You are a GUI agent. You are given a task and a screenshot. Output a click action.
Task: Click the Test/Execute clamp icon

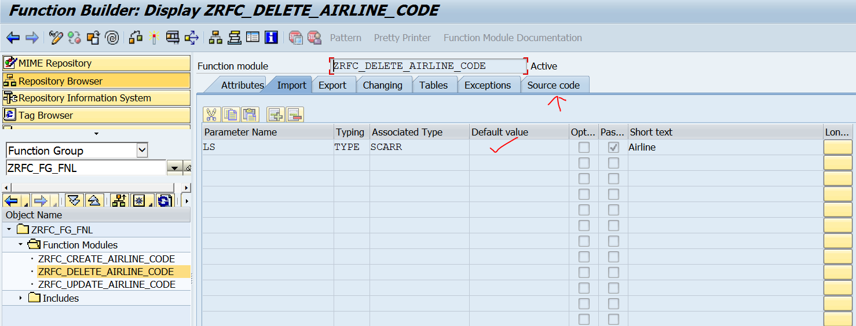coord(173,38)
